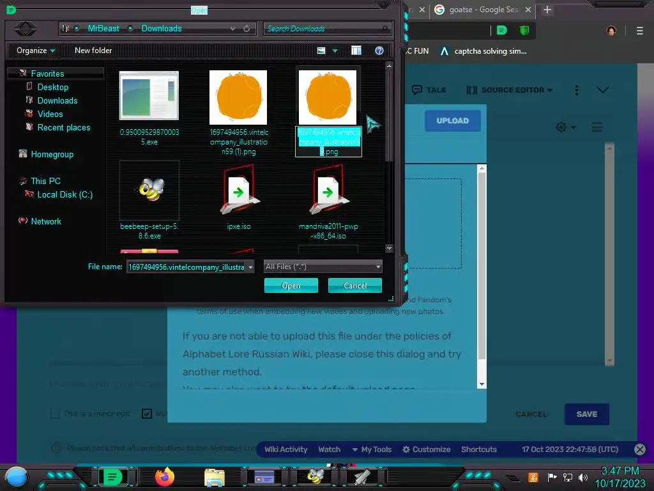Click the Start orb on taskbar
The width and height of the screenshot is (654, 491).
pyautogui.click(x=17, y=477)
